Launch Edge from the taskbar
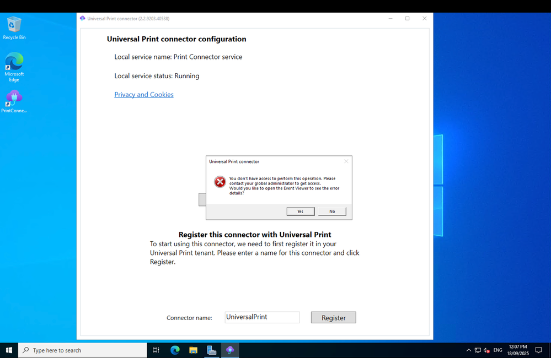 click(x=175, y=350)
